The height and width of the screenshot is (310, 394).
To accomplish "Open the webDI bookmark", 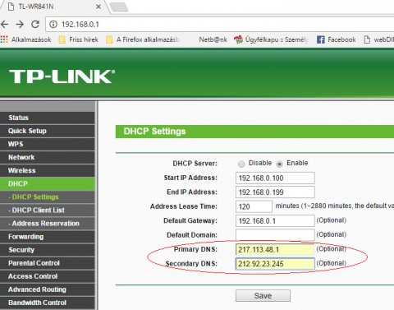I will tap(379, 39).
